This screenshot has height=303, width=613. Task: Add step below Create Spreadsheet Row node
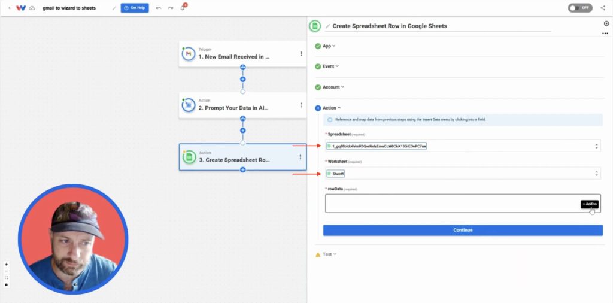pos(243,170)
